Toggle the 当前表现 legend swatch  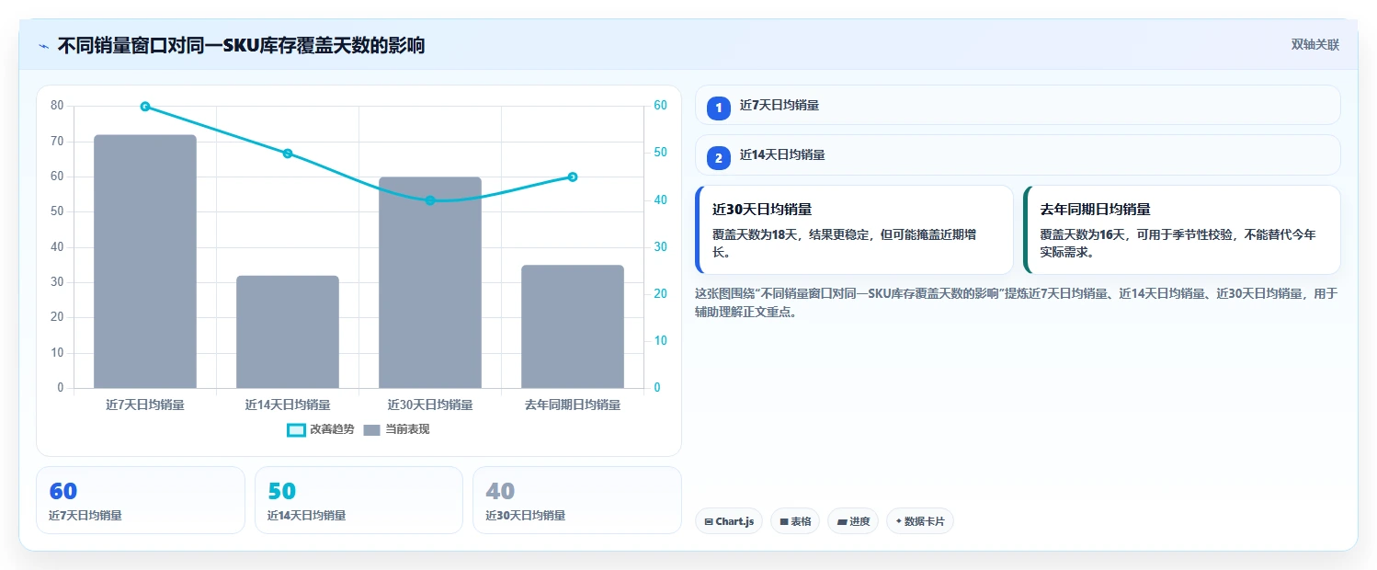[371, 429]
